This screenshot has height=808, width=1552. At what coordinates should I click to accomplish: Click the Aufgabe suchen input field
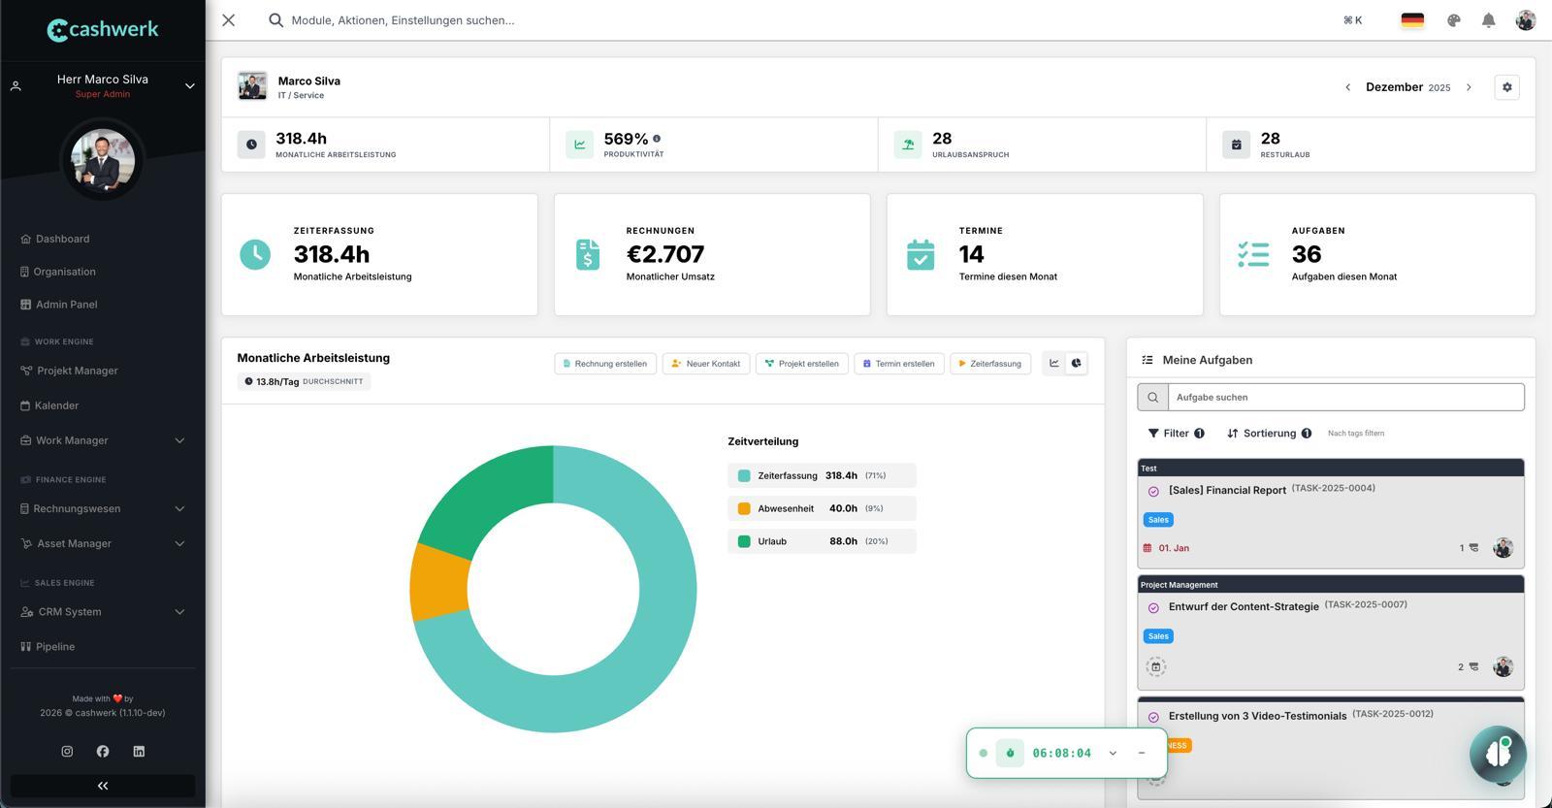1344,397
